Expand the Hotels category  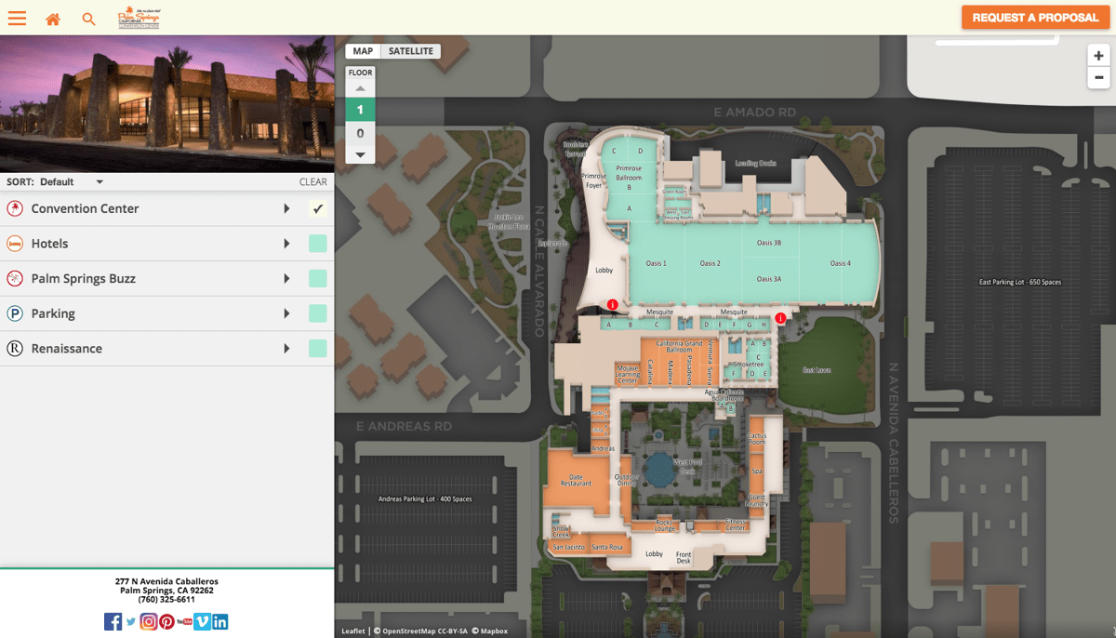(x=287, y=243)
